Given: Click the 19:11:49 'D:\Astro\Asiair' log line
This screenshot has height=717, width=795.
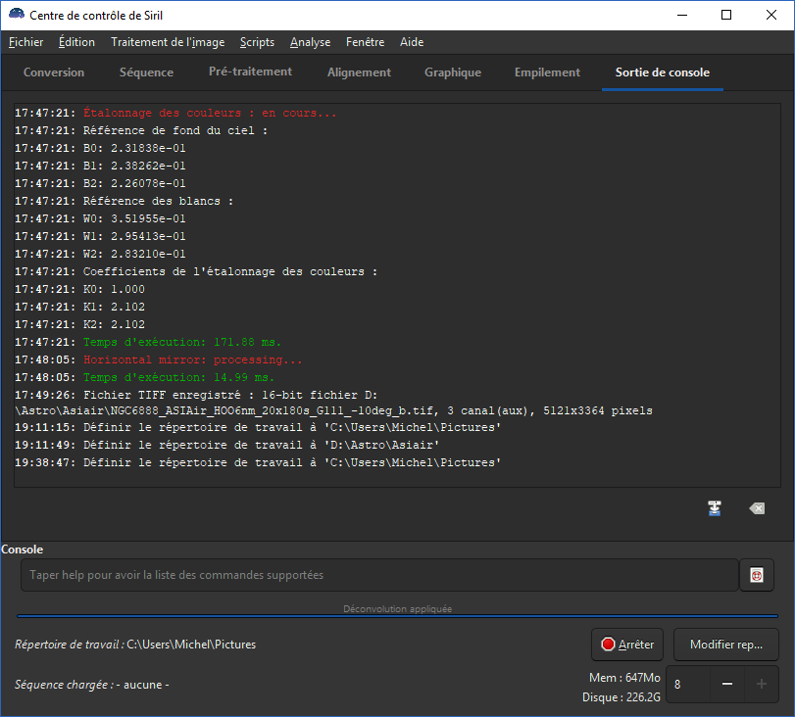Looking at the screenshot, I should tap(226, 445).
